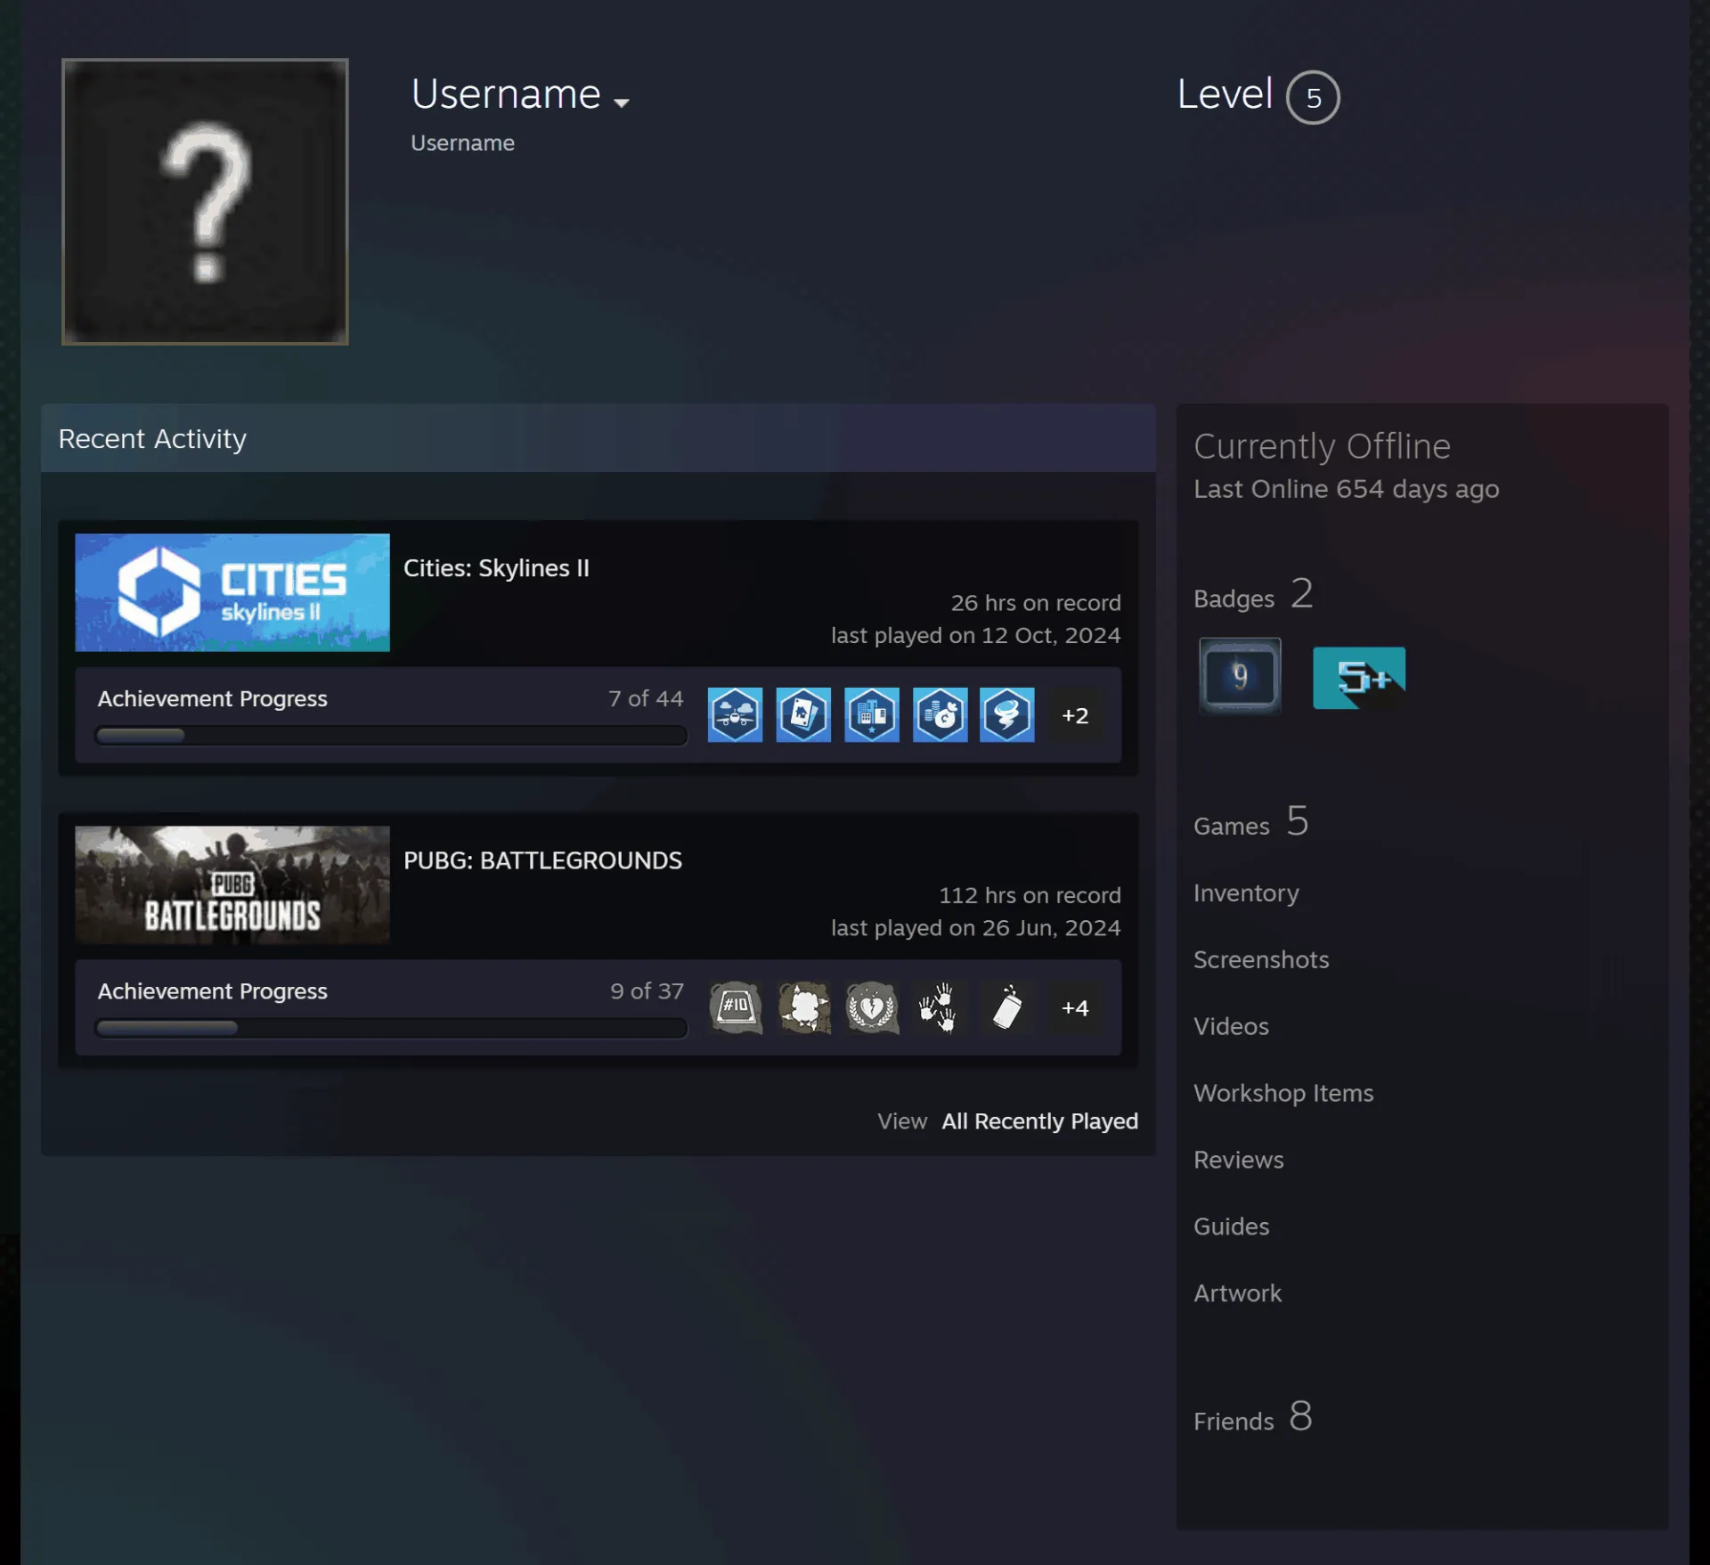Expand the Username dropdown arrow
Viewport: 1710px width, 1565px height.
[x=622, y=102]
